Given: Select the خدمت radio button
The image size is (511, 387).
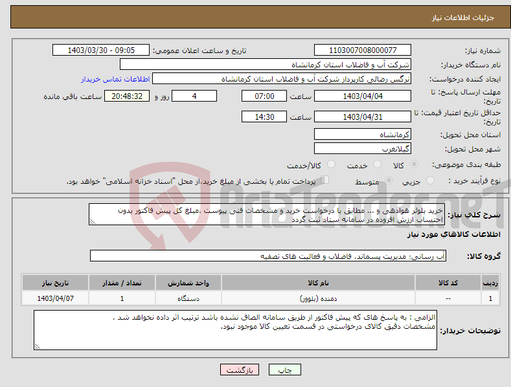Looking at the screenshot, I should 377,164.
